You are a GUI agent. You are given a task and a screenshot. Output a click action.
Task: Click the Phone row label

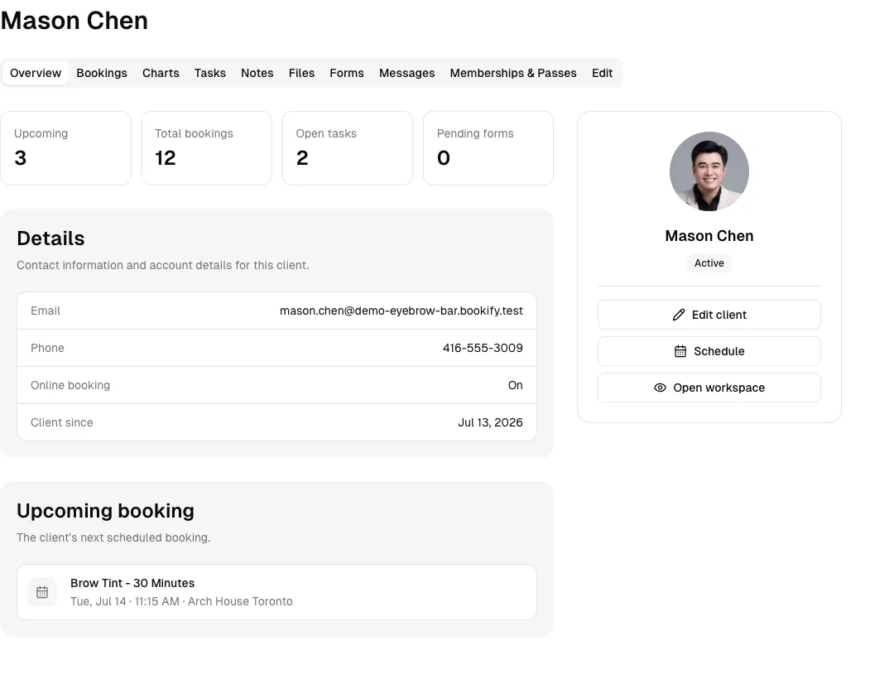[47, 348]
